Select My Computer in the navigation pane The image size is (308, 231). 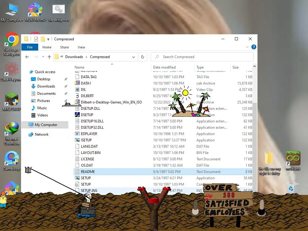coord(45,125)
